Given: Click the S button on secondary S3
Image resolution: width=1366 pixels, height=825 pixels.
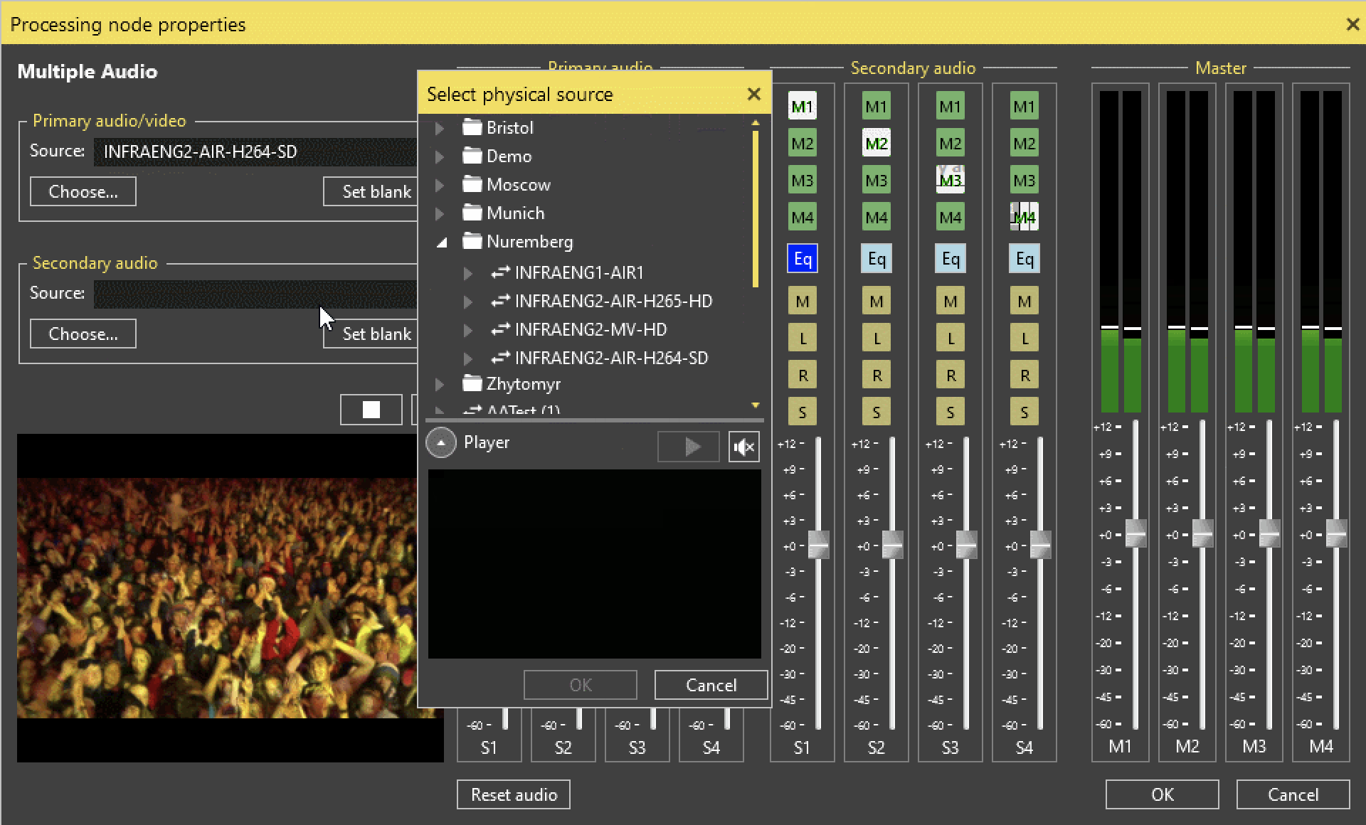Looking at the screenshot, I should click(x=950, y=412).
